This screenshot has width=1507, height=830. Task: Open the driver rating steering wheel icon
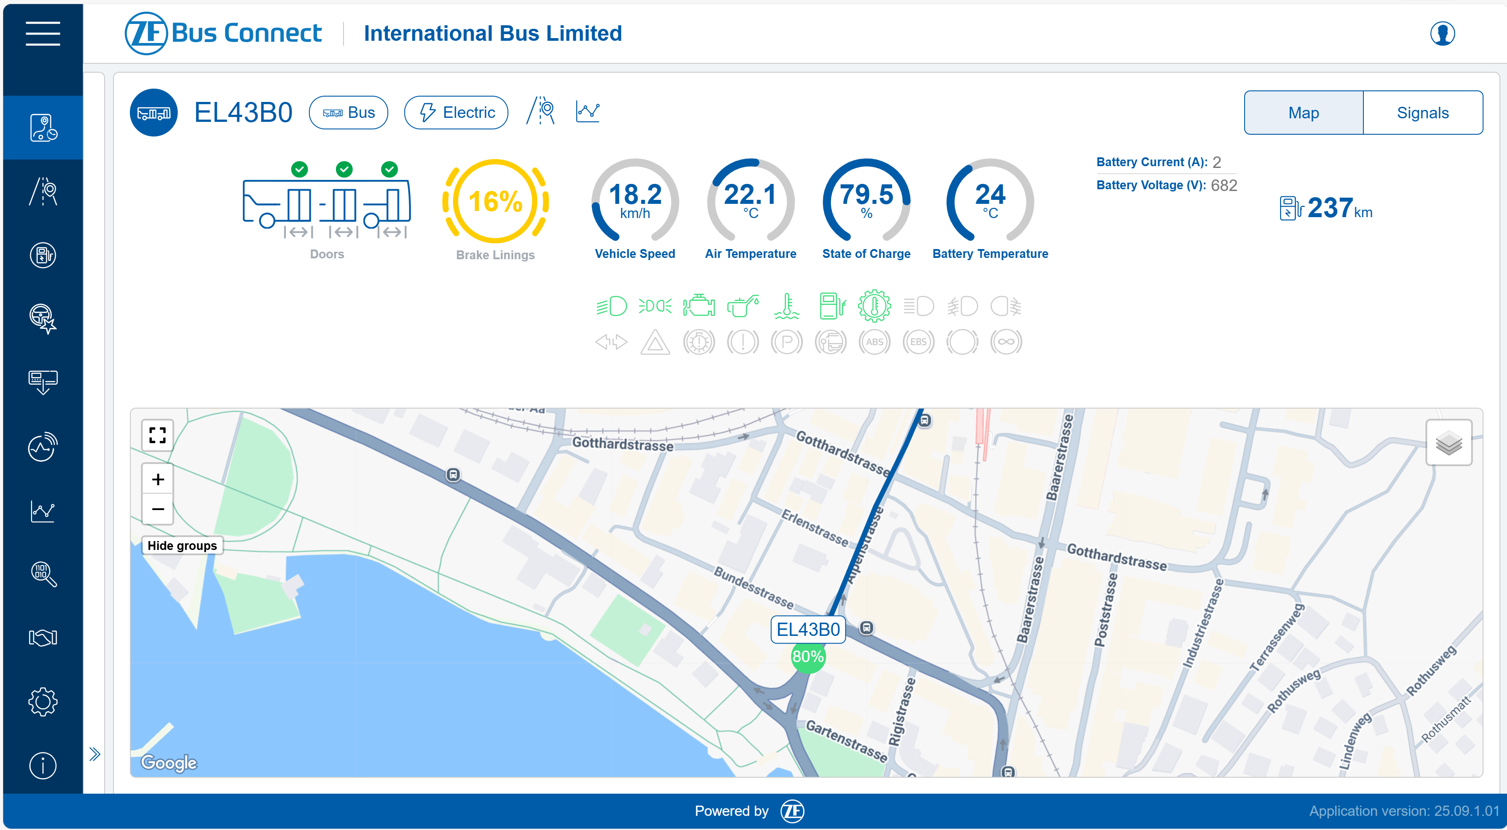[43, 319]
